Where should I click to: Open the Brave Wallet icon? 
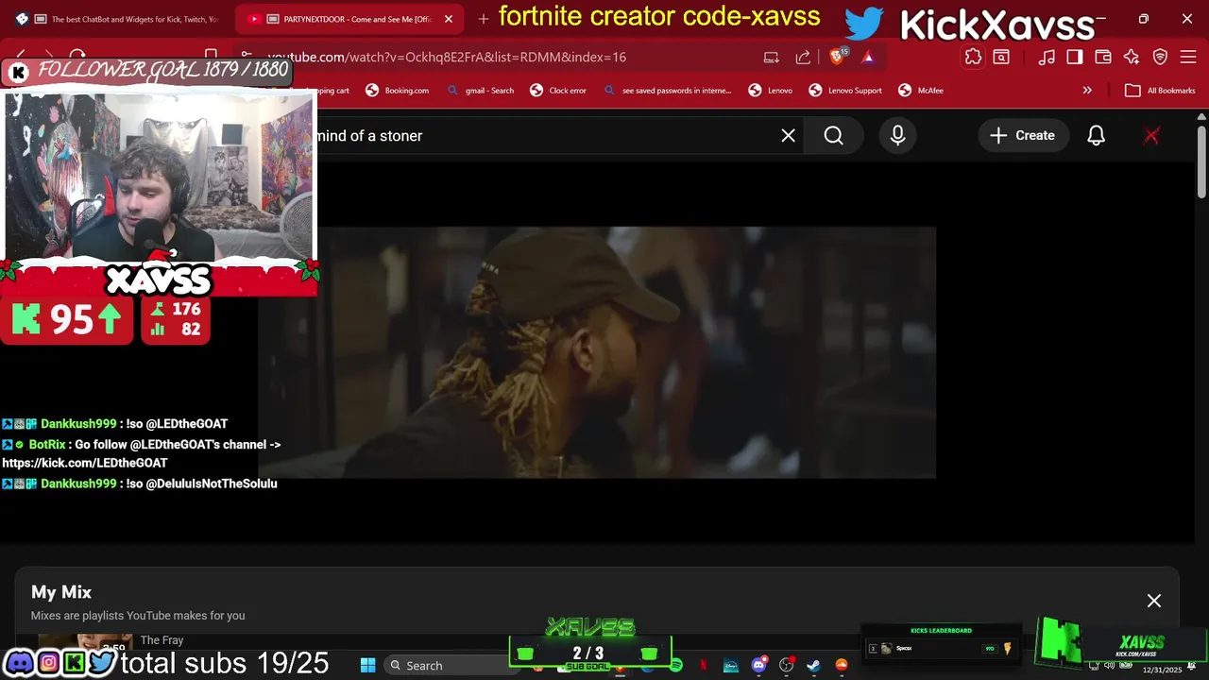coord(1103,57)
